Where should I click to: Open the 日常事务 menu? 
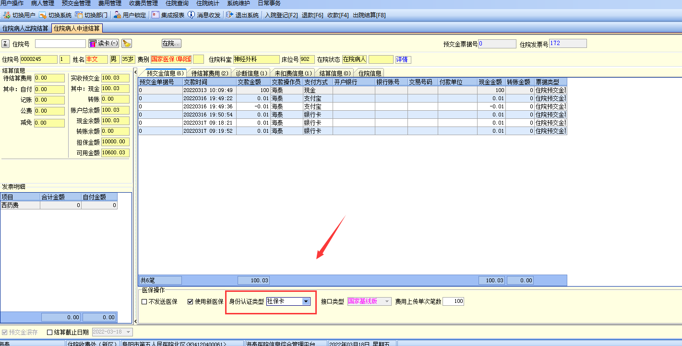tap(269, 3)
